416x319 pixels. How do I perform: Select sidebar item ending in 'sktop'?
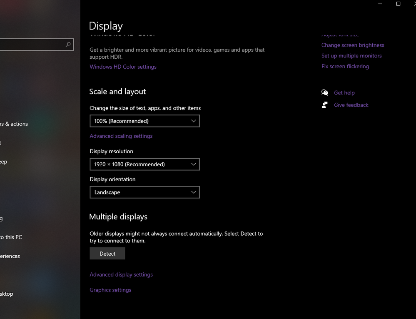[7, 294]
